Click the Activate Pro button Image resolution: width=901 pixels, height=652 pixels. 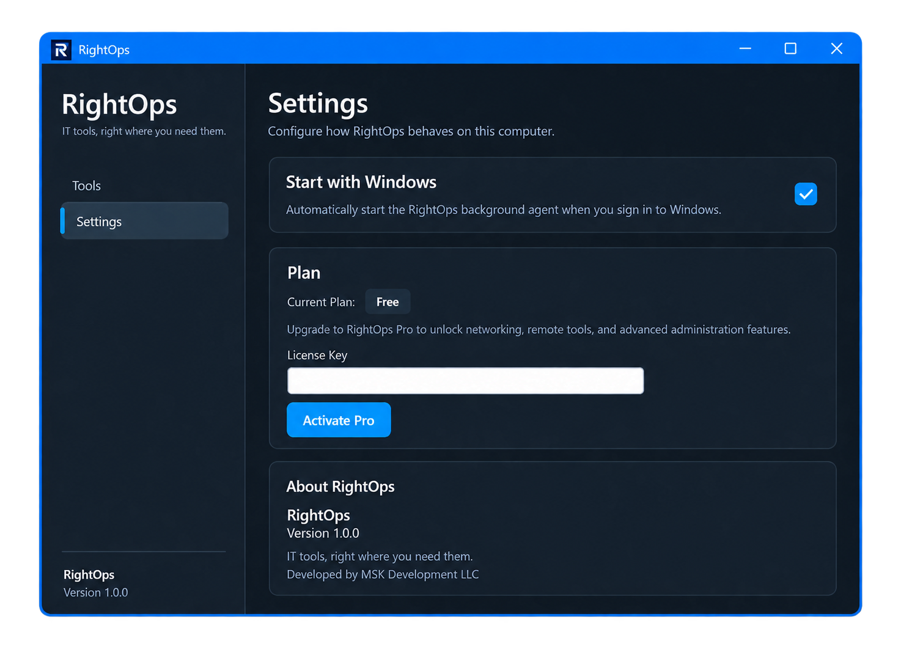click(x=339, y=420)
